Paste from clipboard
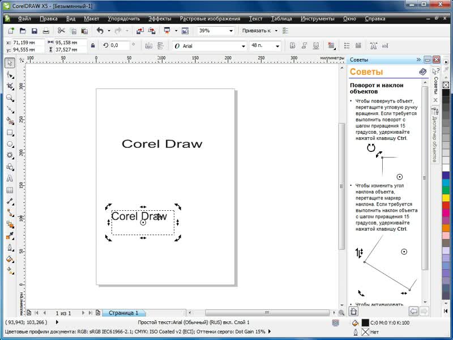The height and width of the screenshot is (340, 453). pyautogui.click(x=84, y=31)
